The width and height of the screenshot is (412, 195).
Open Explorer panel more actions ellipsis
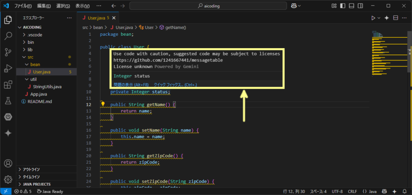tap(69, 18)
